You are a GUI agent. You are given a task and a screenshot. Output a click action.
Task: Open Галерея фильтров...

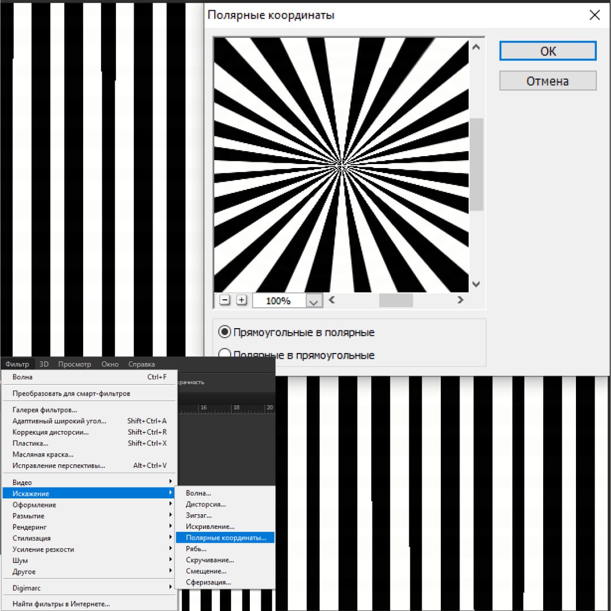(x=90, y=410)
